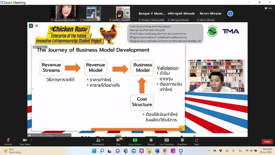The image size is (275, 155).
Task: Open touch keyboard tray icon
Action: tap(227, 151)
